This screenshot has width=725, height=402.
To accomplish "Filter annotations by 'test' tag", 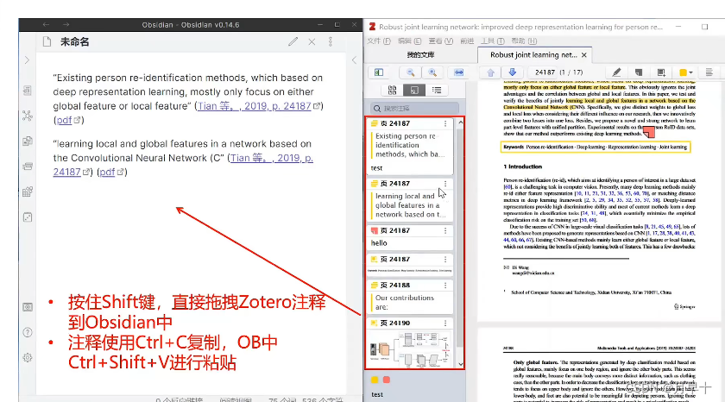I will pyautogui.click(x=377, y=394).
